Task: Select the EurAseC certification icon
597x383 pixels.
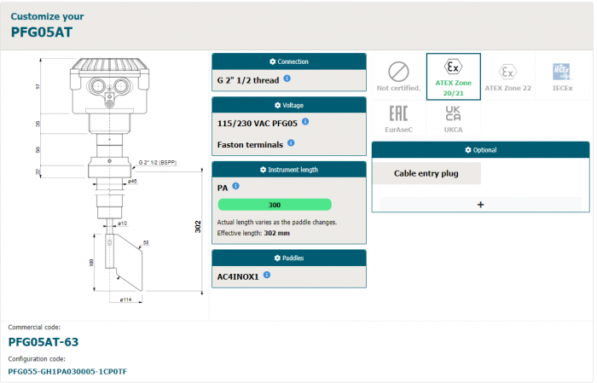Action: (398, 119)
